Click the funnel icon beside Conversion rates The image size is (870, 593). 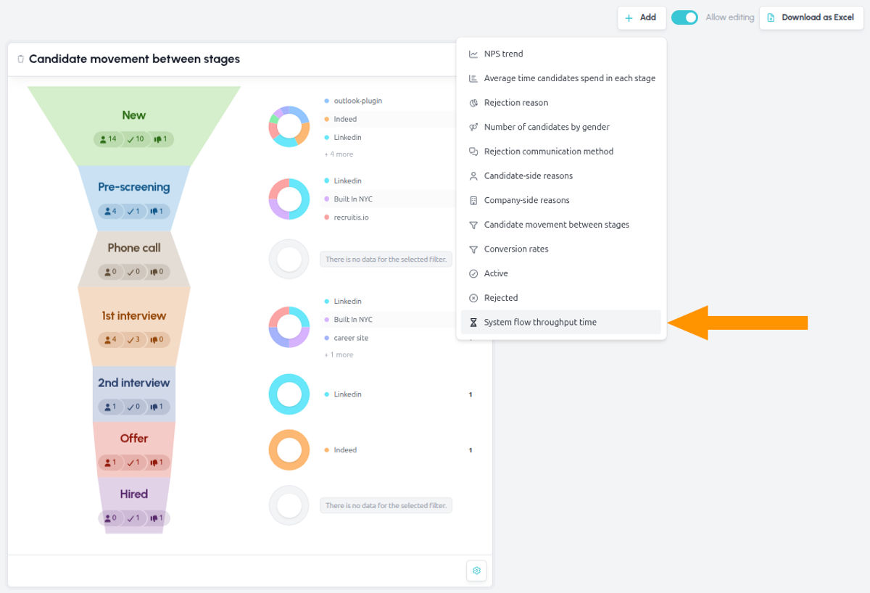click(473, 249)
